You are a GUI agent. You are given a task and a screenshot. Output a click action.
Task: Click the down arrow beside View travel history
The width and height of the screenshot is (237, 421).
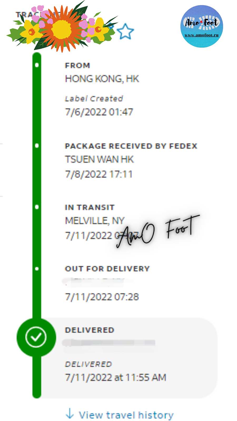pos(70,413)
